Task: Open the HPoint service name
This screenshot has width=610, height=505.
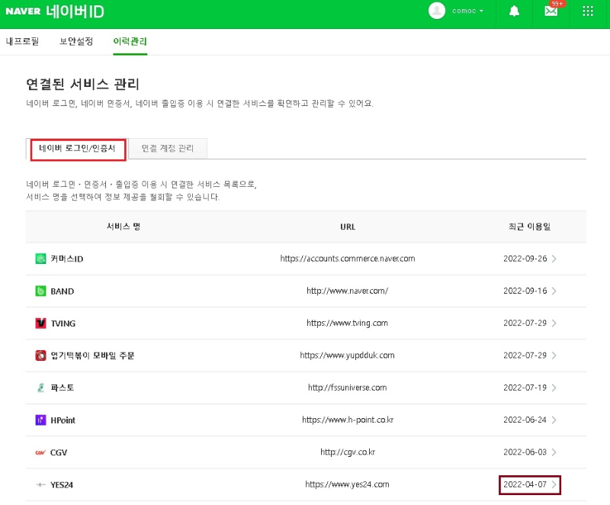Action: 63,420
